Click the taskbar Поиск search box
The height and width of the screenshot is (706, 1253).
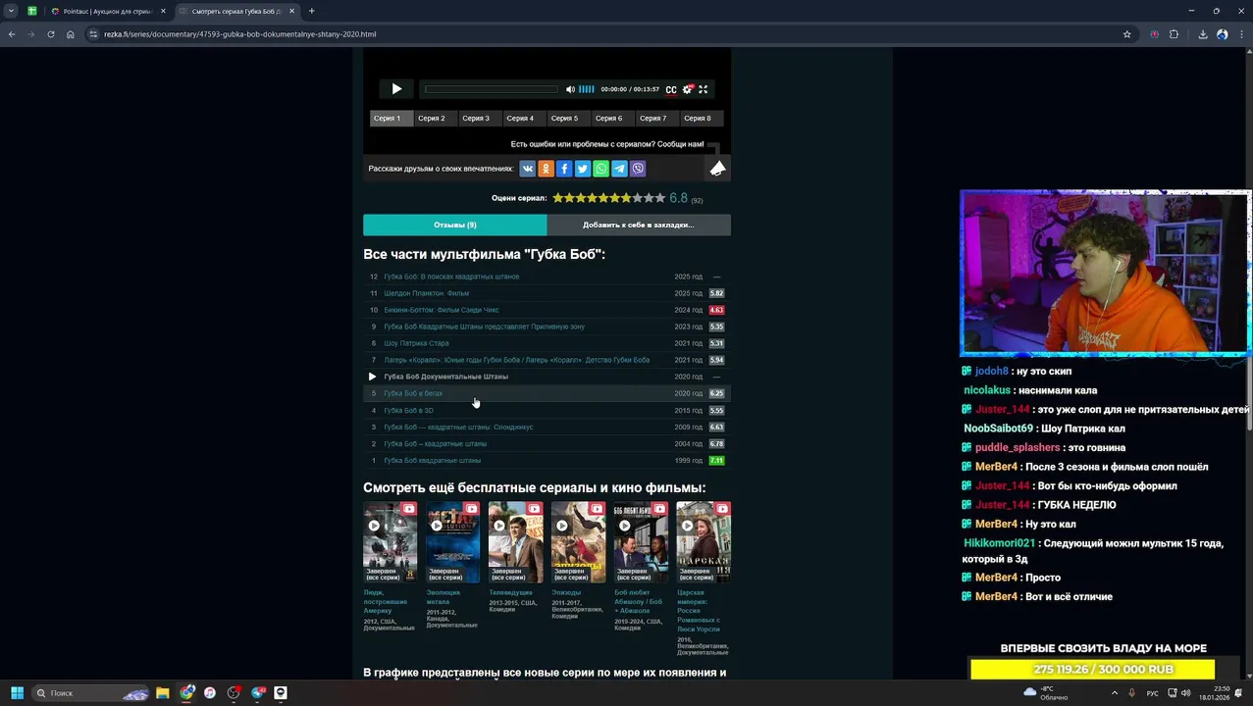[88, 693]
